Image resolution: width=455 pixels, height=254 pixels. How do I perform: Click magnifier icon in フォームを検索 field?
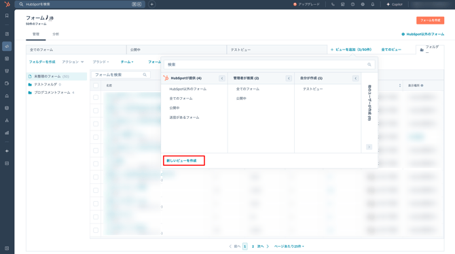(x=145, y=75)
